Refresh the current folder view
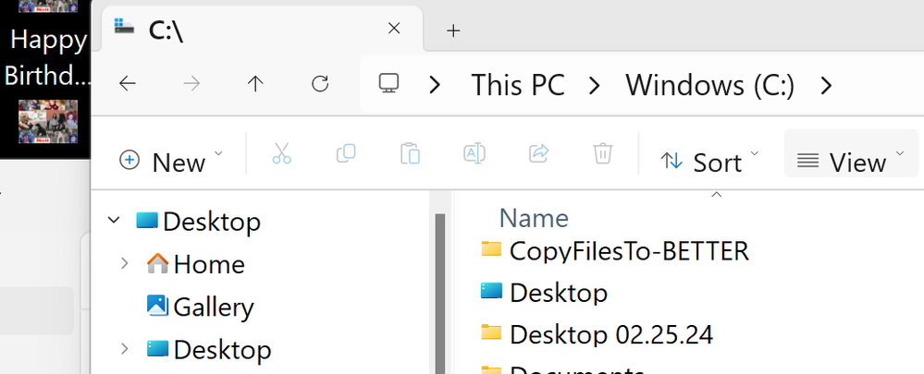This screenshot has width=924, height=374. tap(319, 84)
